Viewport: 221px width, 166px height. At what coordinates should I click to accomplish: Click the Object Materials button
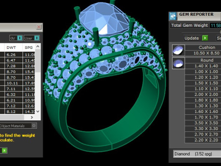click(x=18, y=126)
